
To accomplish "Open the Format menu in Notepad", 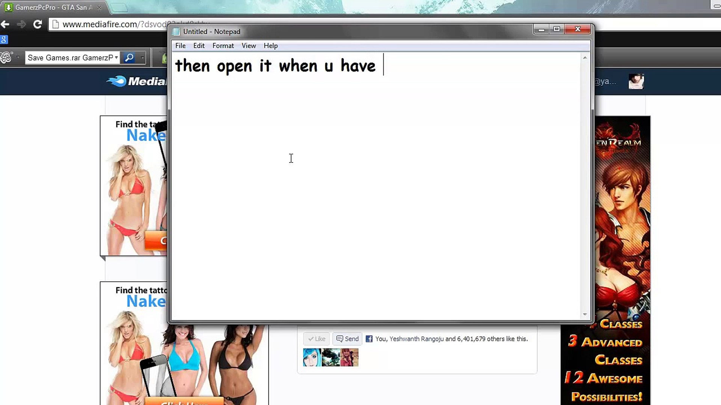I will (223, 46).
